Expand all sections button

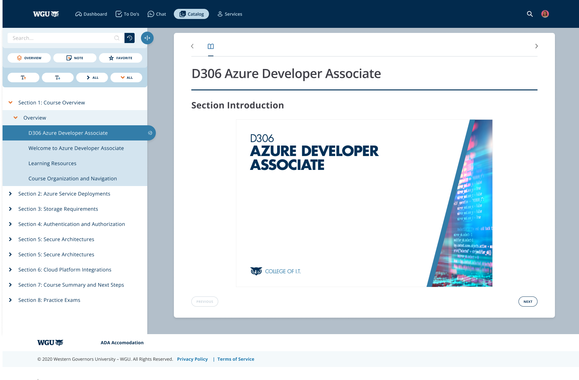pyautogui.click(x=126, y=78)
